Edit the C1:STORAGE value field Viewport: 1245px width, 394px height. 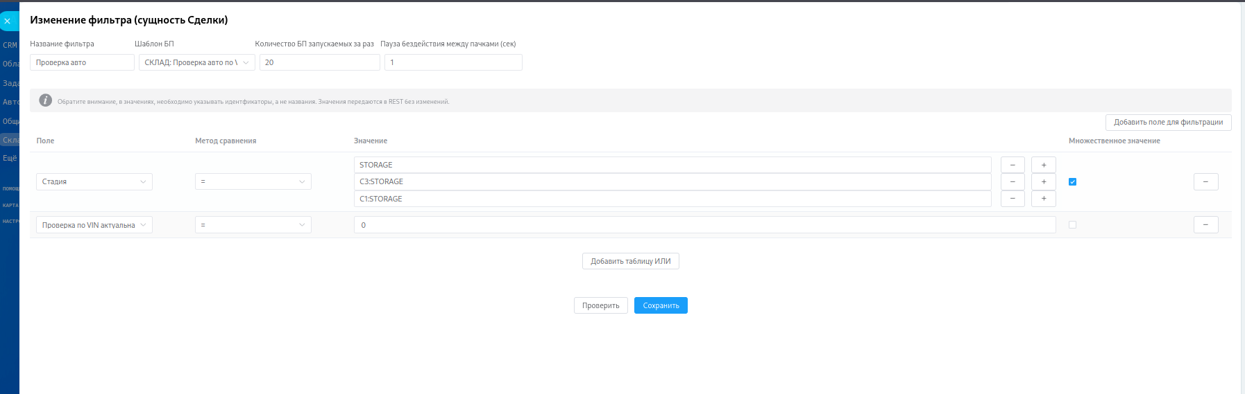[672, 199]
